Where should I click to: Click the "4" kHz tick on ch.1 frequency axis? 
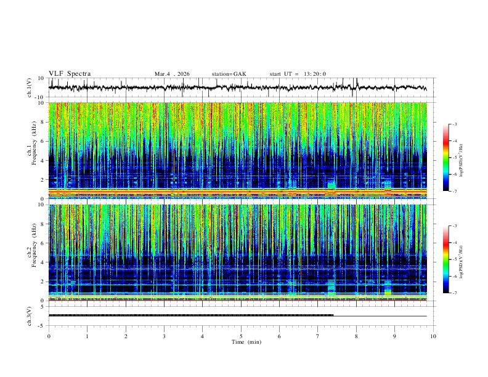click(43, 161)
